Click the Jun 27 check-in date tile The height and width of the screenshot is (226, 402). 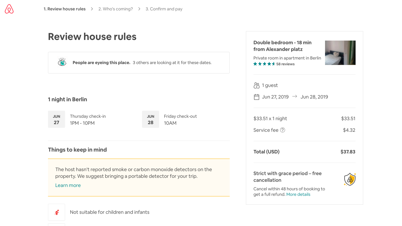(57, 119)
